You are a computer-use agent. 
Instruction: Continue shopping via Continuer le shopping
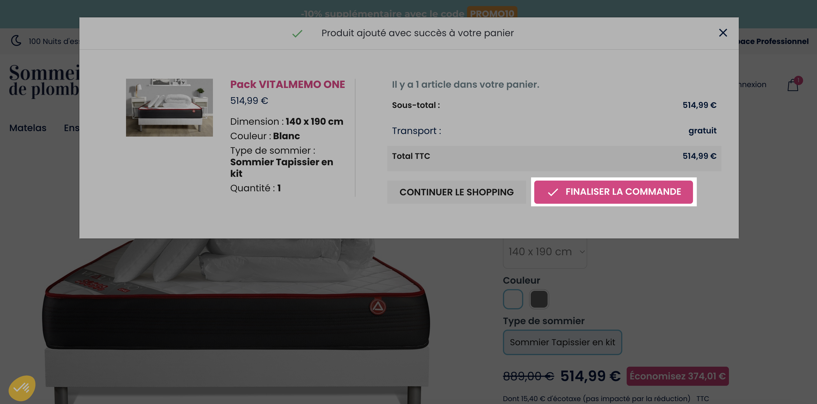click(x=456, y=192)
